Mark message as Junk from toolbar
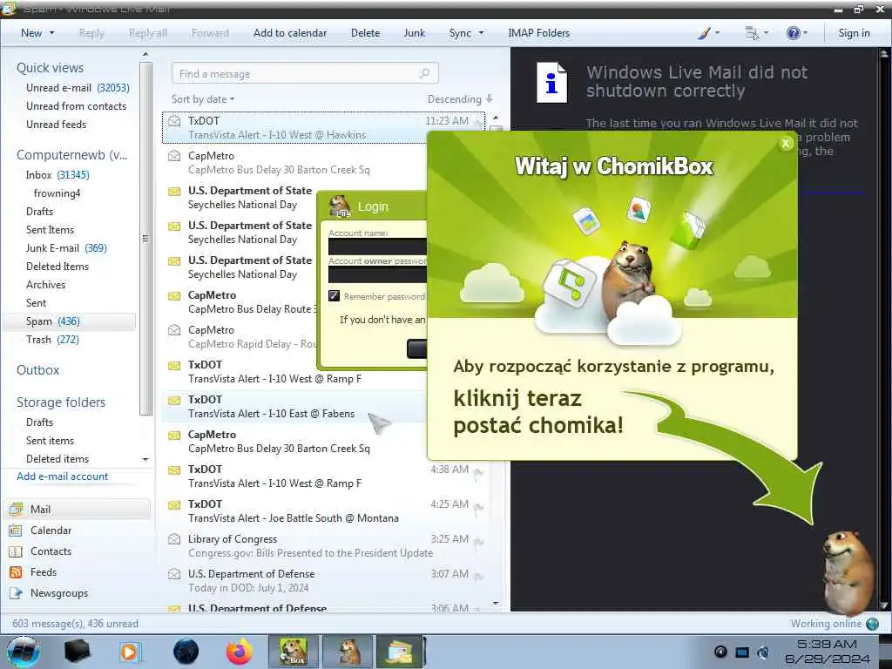The width and height of the screenshot is (892, 669). pyautogui.click(x=414, y=33)
